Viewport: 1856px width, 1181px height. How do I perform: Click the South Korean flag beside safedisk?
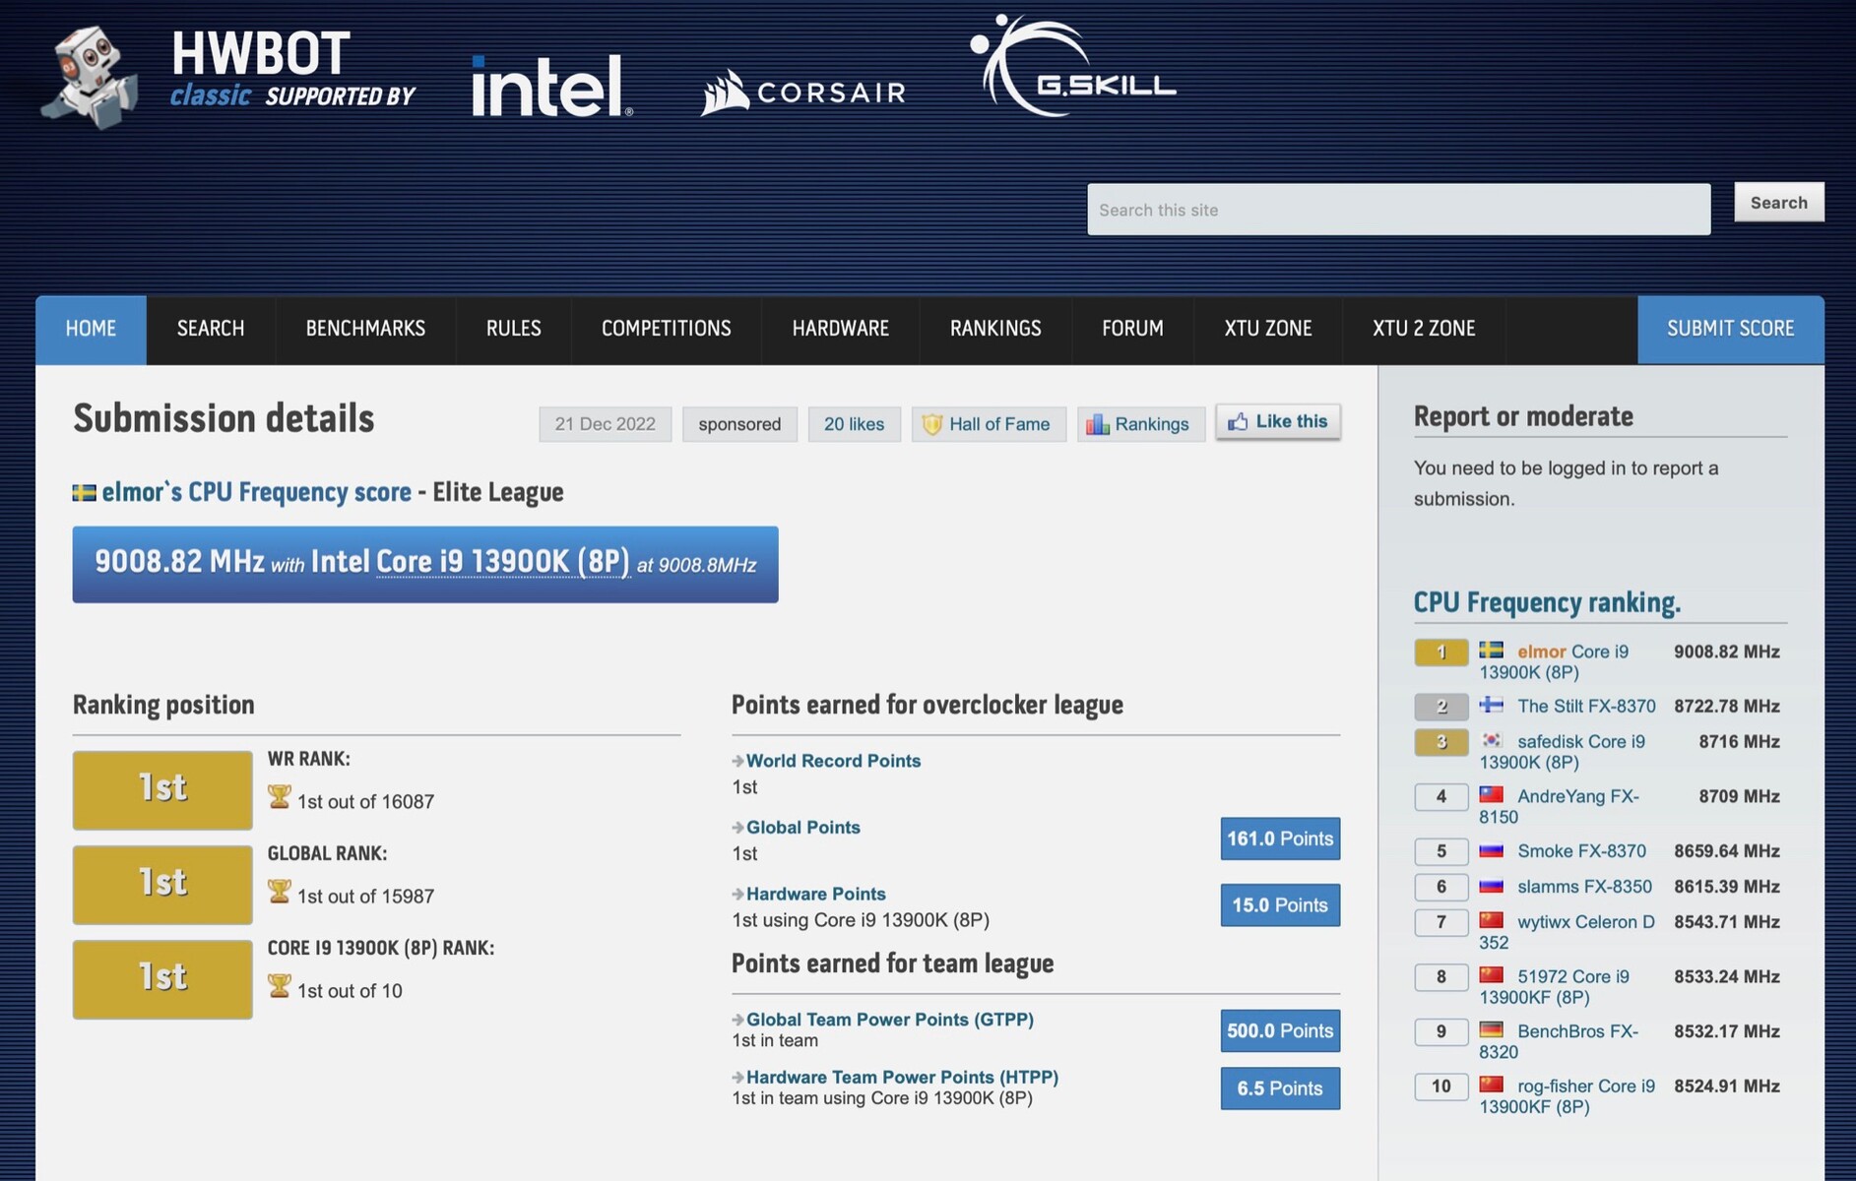point(1492,740)
